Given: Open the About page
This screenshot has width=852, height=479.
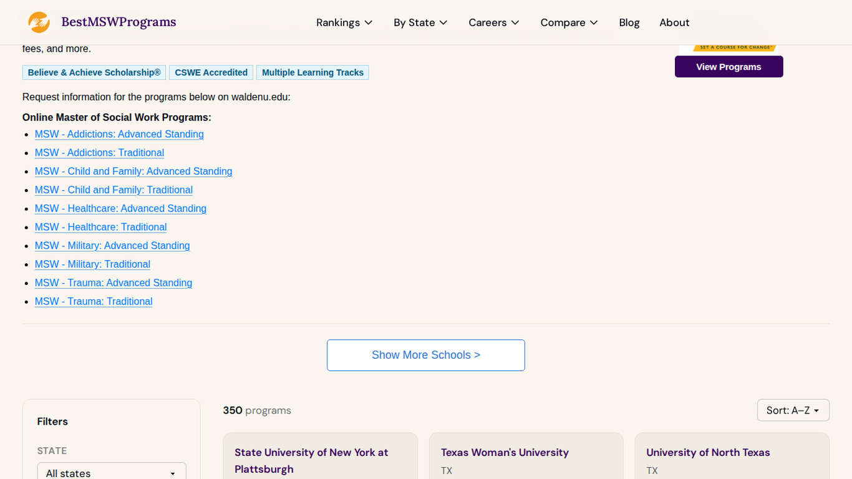Looking at the screenshot, I should point(674,22).
